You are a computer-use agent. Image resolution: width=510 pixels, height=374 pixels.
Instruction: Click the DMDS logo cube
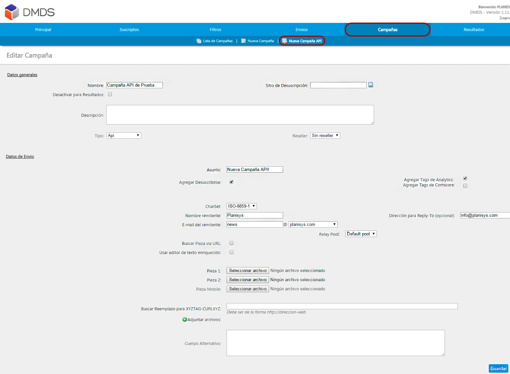(x=12, y=12)
